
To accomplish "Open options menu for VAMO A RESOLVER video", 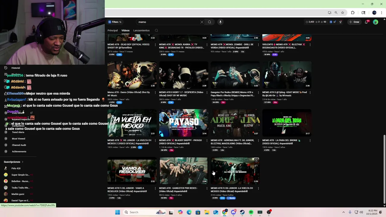I will click(x=155, y=188).
